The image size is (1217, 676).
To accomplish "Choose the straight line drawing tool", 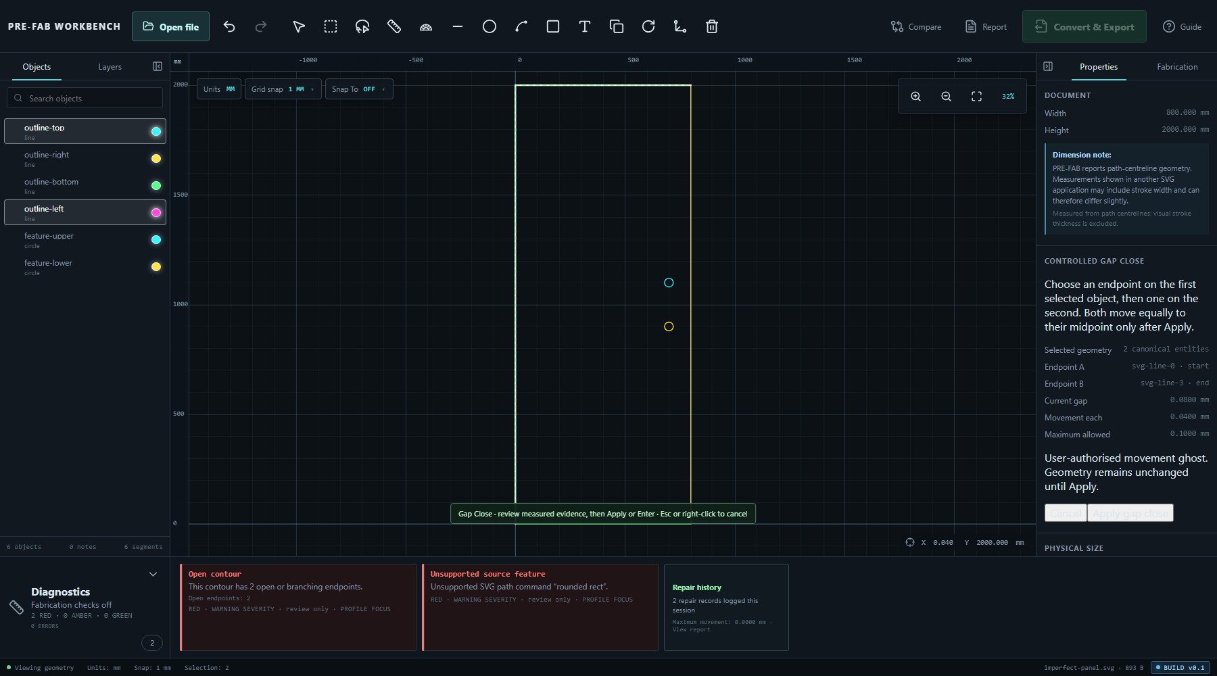I will (x=458, y=26).
